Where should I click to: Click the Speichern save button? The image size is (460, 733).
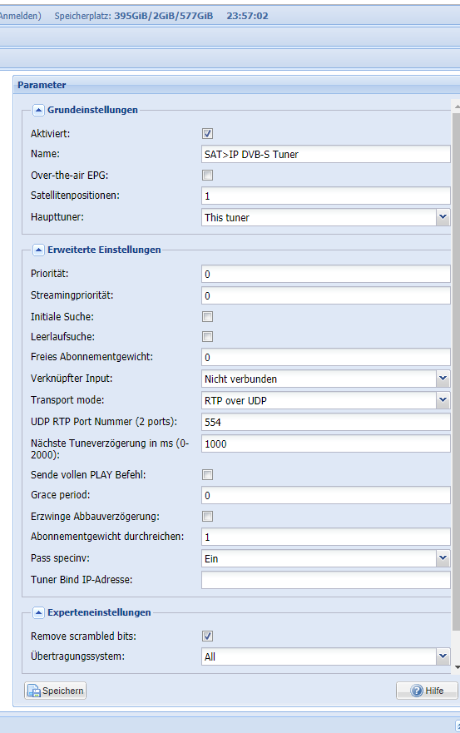(56, 691)
